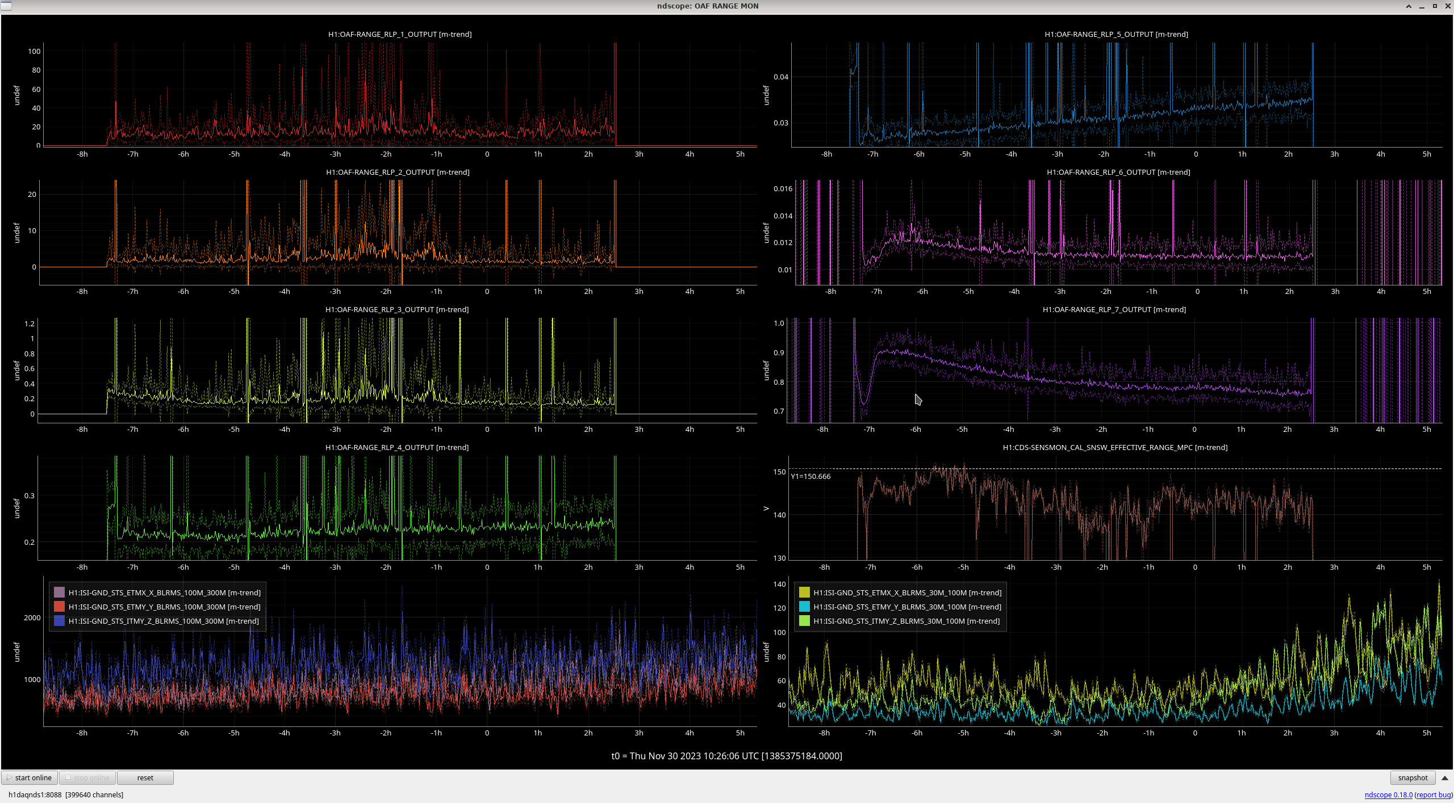Click the ETMX_X_BLRMS_100M_300M purple legend swatch
The height and width of the screenshot is (803, 1454).
coord(59,592)
